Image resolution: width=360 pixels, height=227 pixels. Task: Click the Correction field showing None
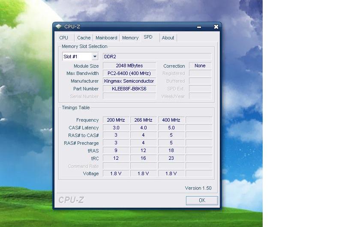200,66
